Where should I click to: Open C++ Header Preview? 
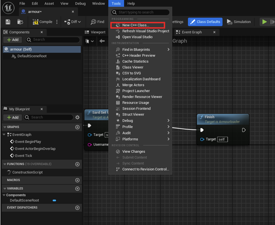140,55
